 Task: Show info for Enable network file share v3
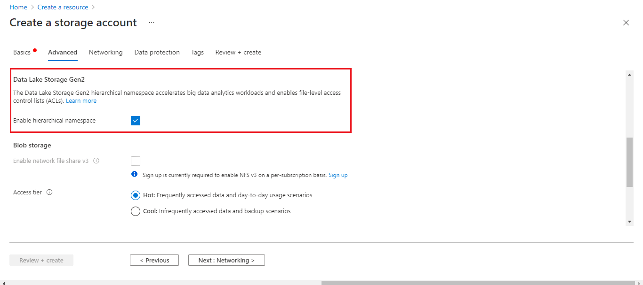click(x=96, y=161)
